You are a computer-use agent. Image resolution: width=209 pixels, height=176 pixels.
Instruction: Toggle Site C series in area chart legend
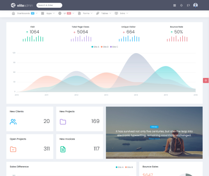pyautogui.click(x=114, y=47)
